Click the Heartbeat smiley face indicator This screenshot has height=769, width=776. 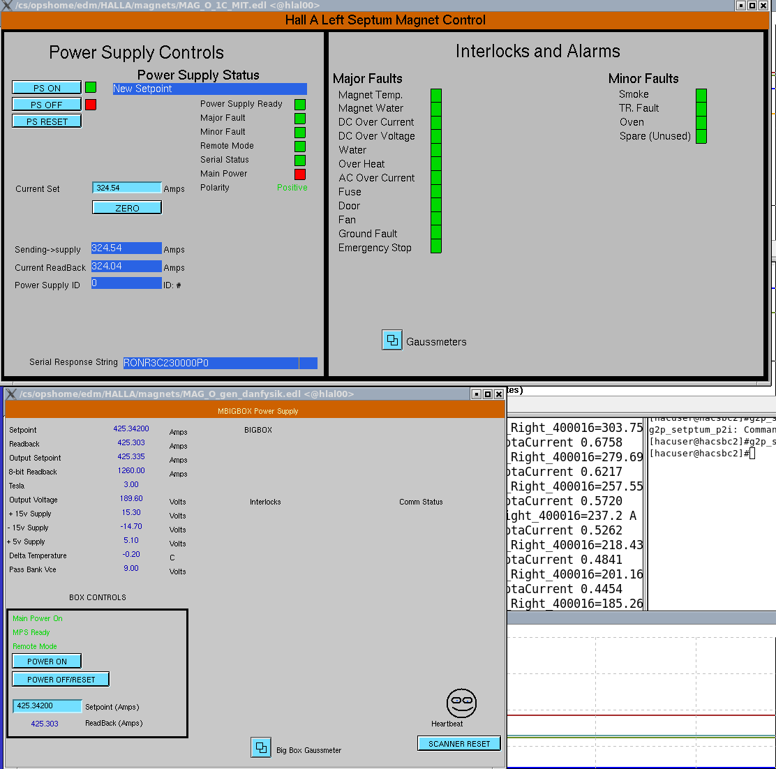461,703
